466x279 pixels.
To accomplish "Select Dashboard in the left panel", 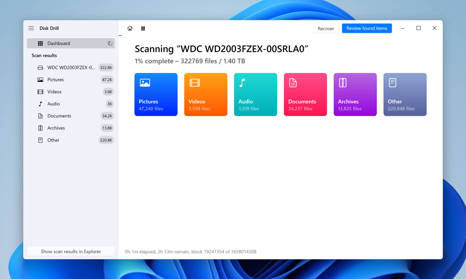I will click(x=58, y=43).
